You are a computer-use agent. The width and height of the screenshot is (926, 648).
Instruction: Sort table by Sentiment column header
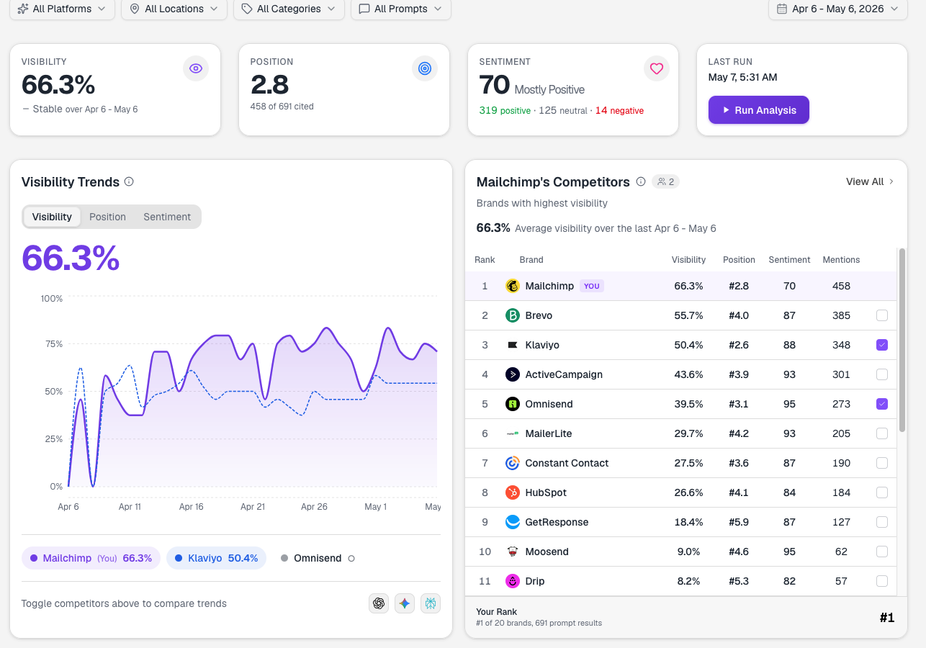789,259
